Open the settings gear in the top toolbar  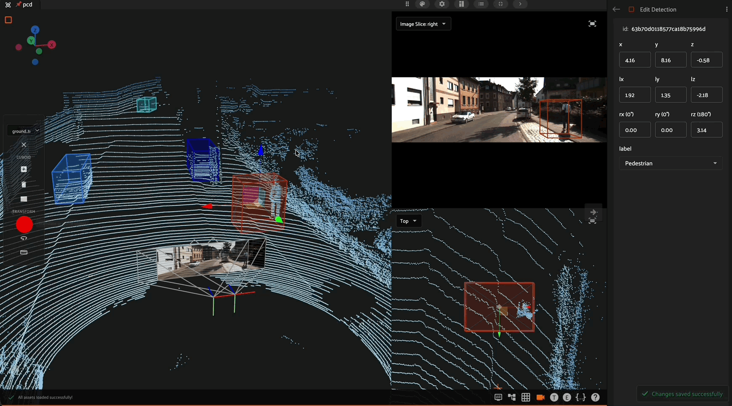[442, 4]
